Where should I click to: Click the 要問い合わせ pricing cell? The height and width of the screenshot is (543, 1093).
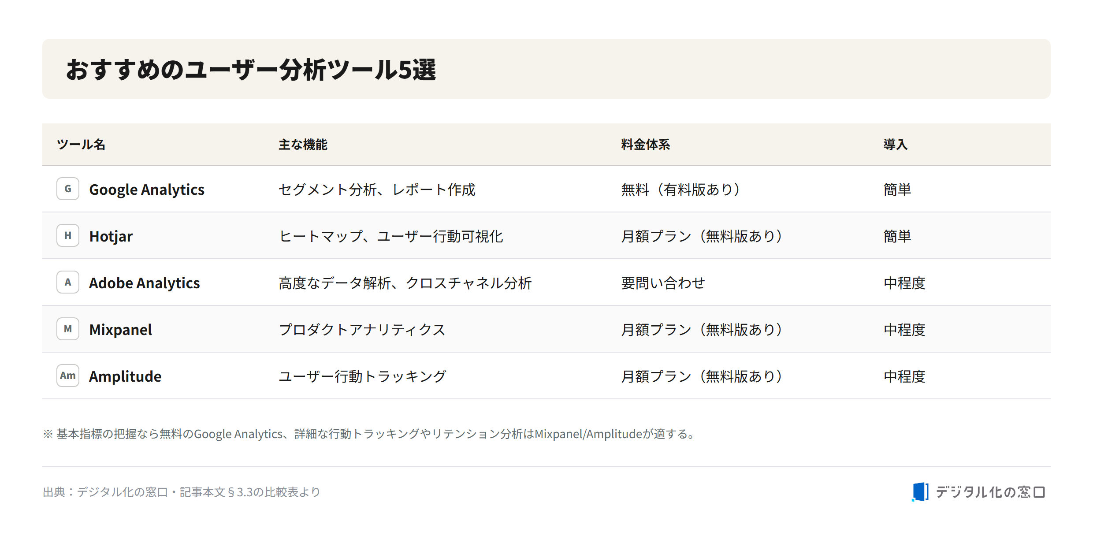(663, 283)
